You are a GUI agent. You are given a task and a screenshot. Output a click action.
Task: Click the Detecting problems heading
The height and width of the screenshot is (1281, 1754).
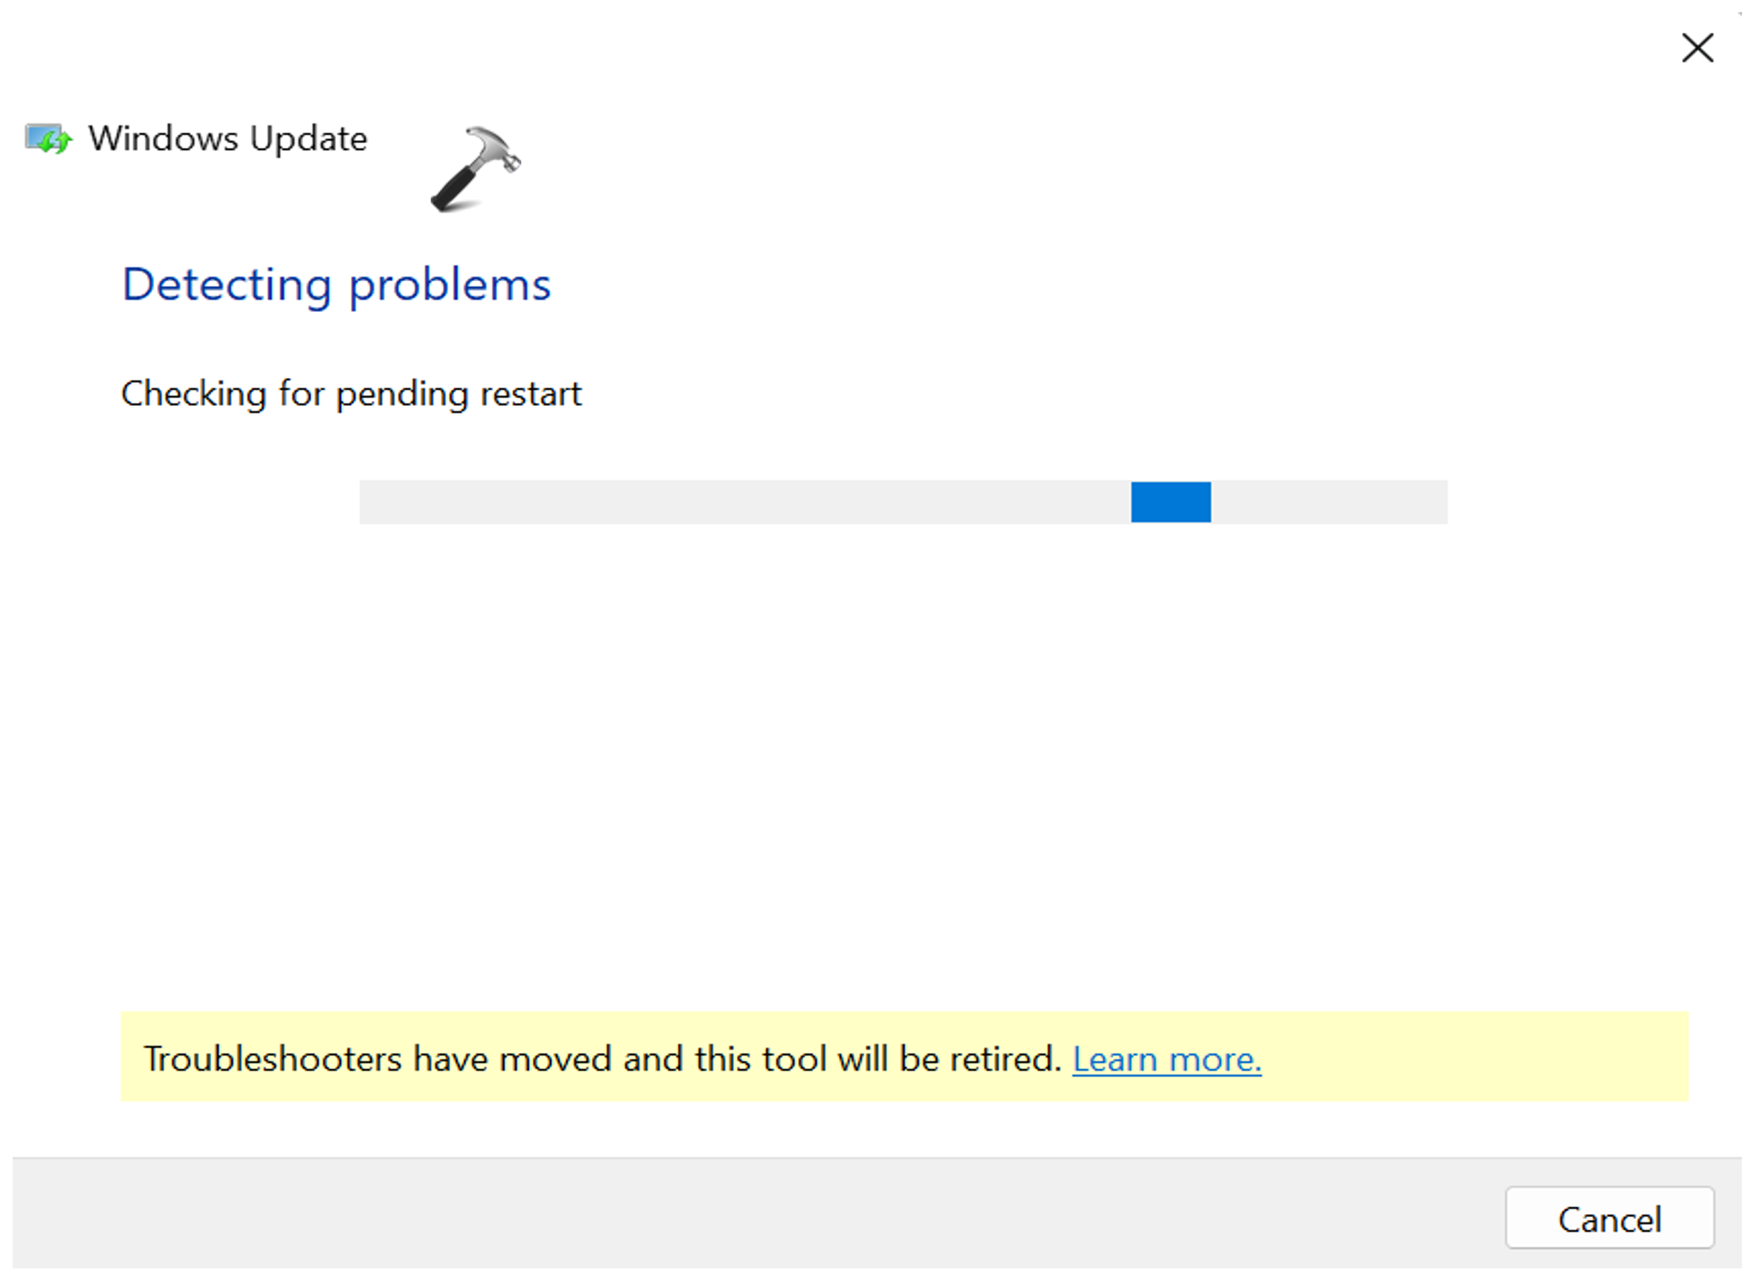[336, 284]
